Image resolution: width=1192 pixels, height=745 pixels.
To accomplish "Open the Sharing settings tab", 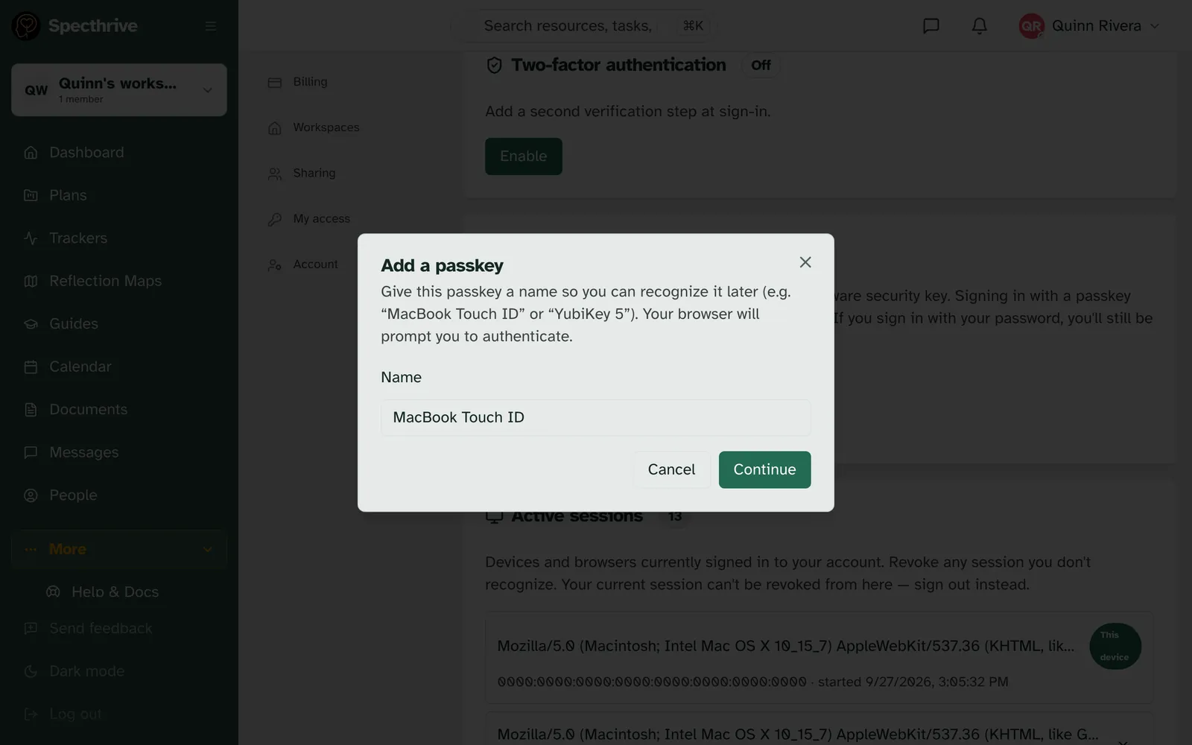I will point(314,173).
